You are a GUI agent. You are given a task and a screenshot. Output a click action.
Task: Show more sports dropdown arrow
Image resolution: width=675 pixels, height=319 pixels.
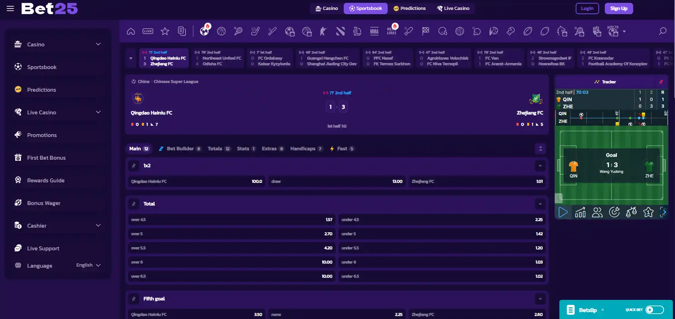click(x=624, y=32)
